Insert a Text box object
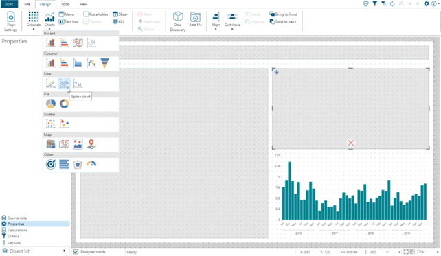This screenshot has width=441, height=256. click(68, 21)
